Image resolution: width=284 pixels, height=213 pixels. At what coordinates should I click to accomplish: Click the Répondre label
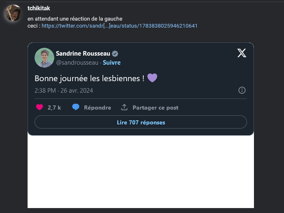(x=98, y=108)
